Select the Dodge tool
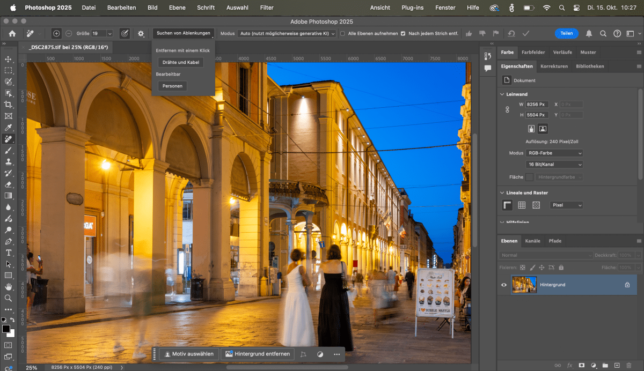Viewport: 644px width, 371px height. (x=8, y=229)
